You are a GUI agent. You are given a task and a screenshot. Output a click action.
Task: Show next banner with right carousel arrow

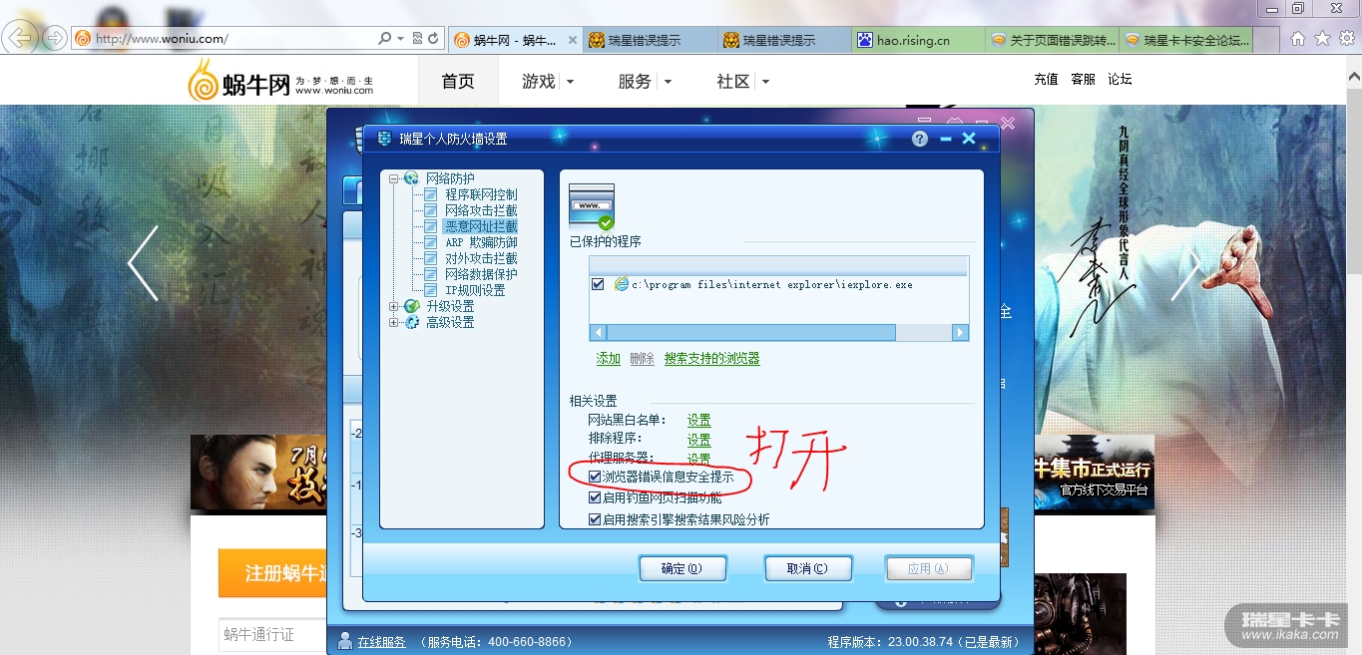(x=1186, y=263)
